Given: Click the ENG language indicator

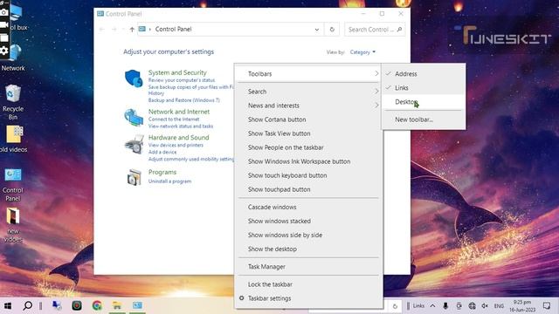Looking at the screenshot, I should click(499, 306).
